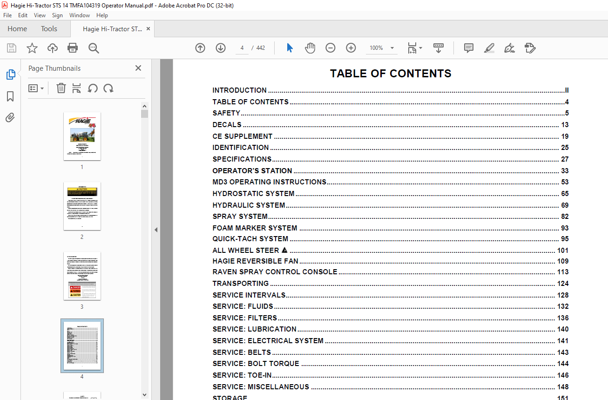Open the Help menu
The image size is (608, 400).
[x=102, y=15]
